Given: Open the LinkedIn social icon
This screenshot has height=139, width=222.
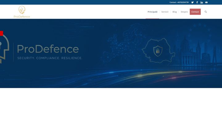Looking at the screenshot, I should [202, 2].
